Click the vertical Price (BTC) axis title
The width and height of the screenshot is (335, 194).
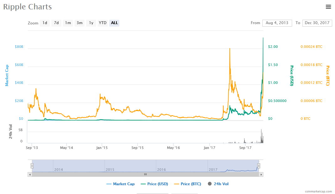point(328,76)
